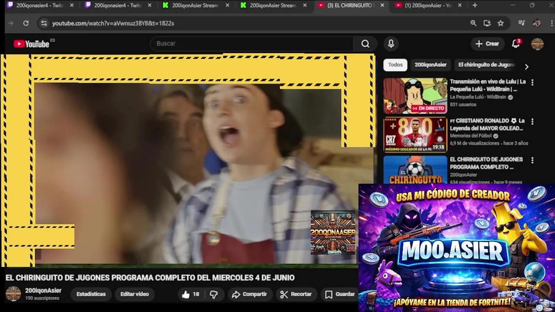Click the 200iqonAsier channel avatar
The width and height of the screenshot is (555, 312).
pyautogui.click(x=13, y=294)
